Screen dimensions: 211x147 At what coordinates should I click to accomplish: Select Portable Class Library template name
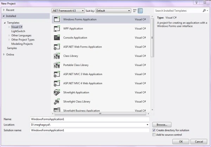[76, 65]
